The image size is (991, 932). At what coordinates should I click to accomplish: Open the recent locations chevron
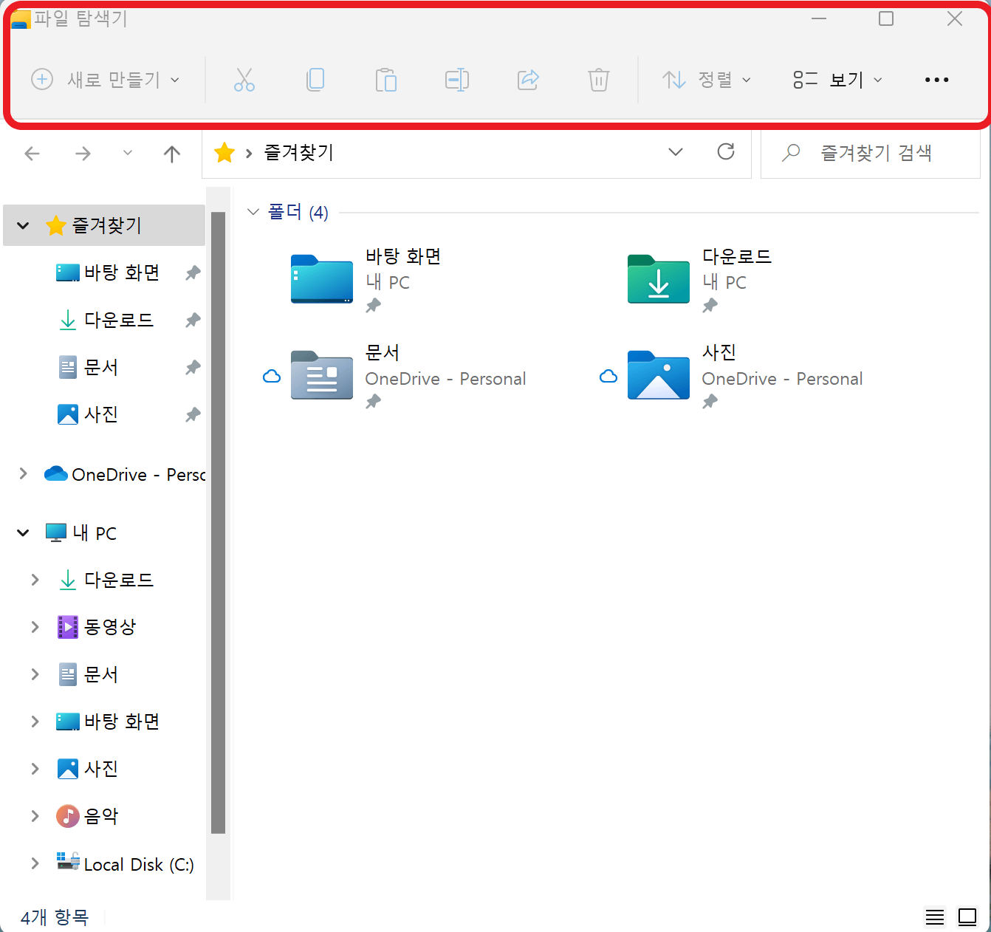(128, 153)
